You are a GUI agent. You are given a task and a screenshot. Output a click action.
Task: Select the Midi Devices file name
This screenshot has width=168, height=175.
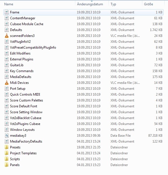(x=19, y=83)
